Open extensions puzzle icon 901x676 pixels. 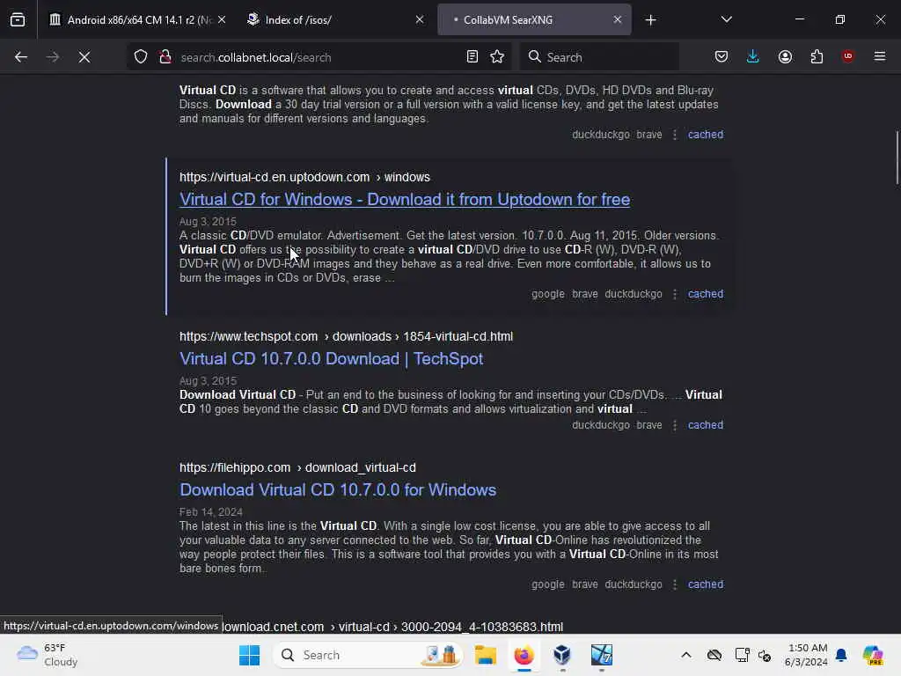(817, 57)
